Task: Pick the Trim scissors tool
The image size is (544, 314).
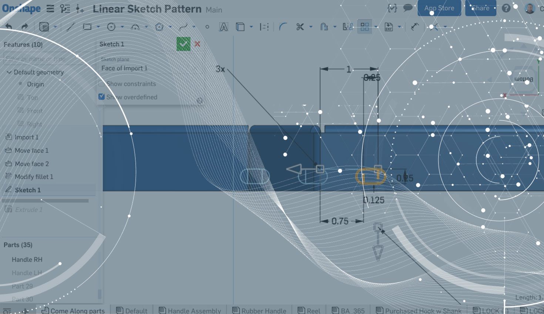Action: pos(300,27)
